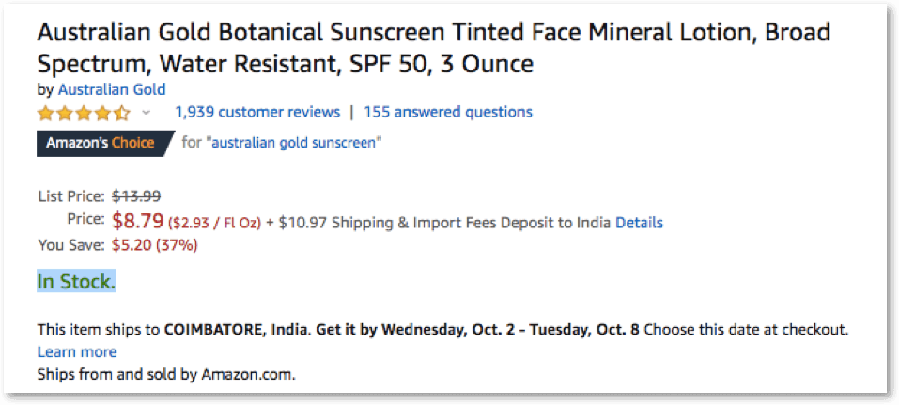Screen dimensions: 899x405
Task: Click the Amazon's Choice badge
Action: [x=101, y=143]
